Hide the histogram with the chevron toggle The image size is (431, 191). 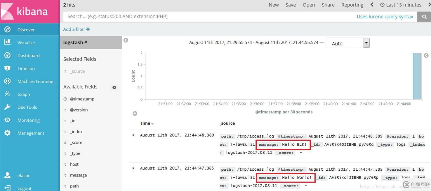[x=135, y=114]
